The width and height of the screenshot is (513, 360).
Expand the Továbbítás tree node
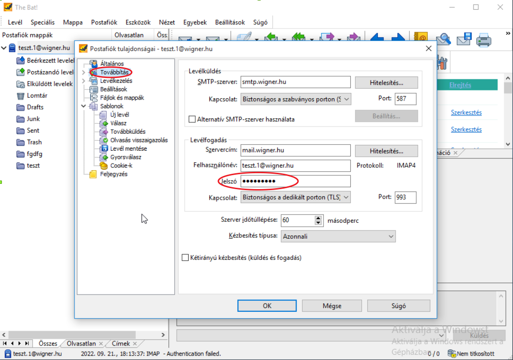pos(83,72)
